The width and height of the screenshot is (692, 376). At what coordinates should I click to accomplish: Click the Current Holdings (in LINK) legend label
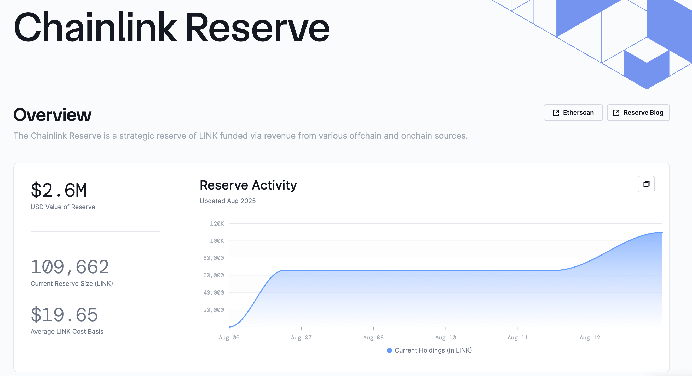[433, 350]
